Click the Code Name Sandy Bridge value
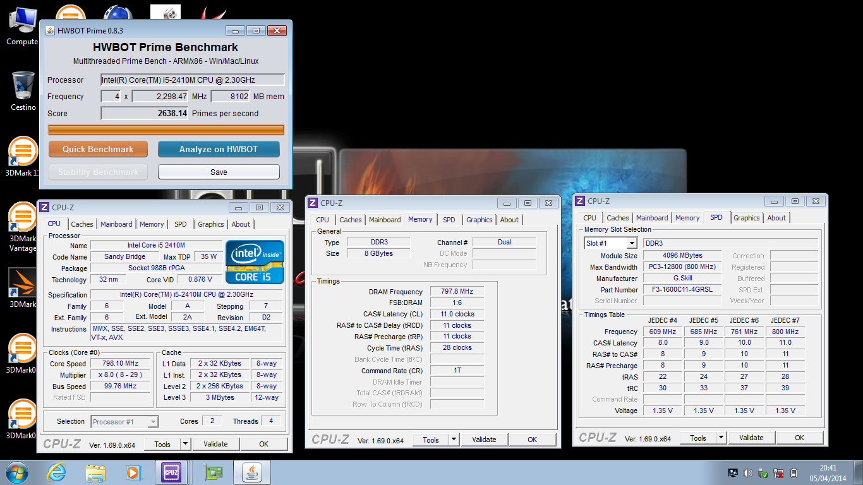Viewport: 863px width, 485px height. pyautogui.click(x=125, y=257)
